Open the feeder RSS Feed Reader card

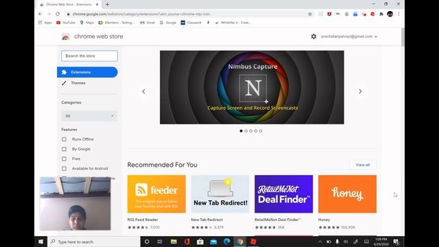tap(156, 202)
